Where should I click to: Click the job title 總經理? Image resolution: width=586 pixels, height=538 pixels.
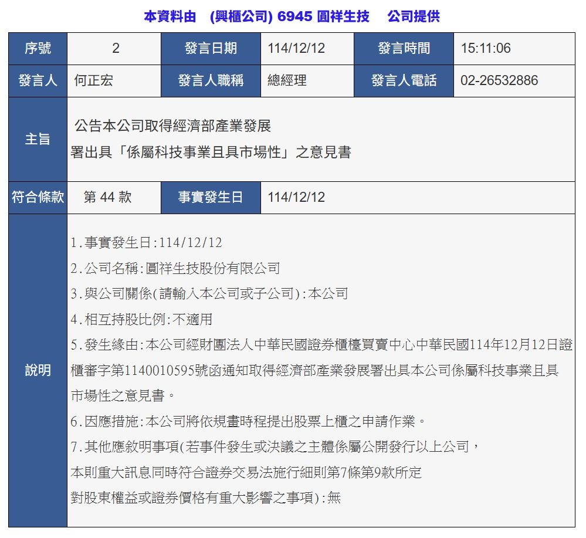(x=287, y=80)
